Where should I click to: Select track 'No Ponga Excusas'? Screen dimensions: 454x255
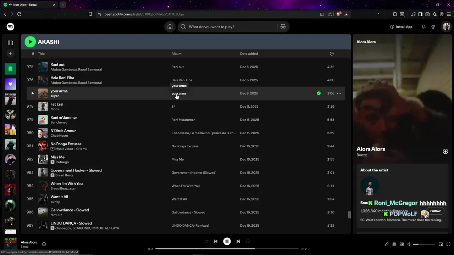(66, 144)
